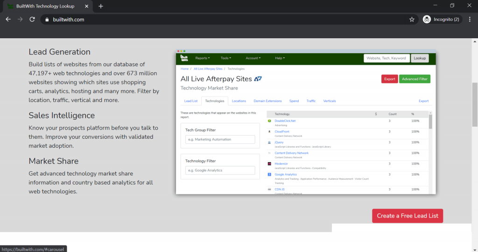The image size is (478, 252).
Task: Click the Google Analytics row icon
Action: [x=269, y=174]
